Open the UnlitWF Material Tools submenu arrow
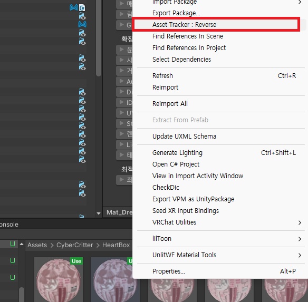Screen dimensions: 308x302 (300, 255)
